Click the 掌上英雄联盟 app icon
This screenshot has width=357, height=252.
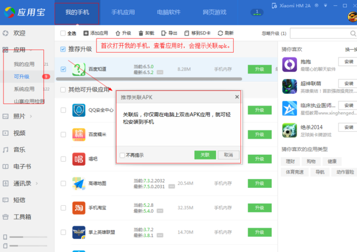pyautogui.click(x=79, y=232)
